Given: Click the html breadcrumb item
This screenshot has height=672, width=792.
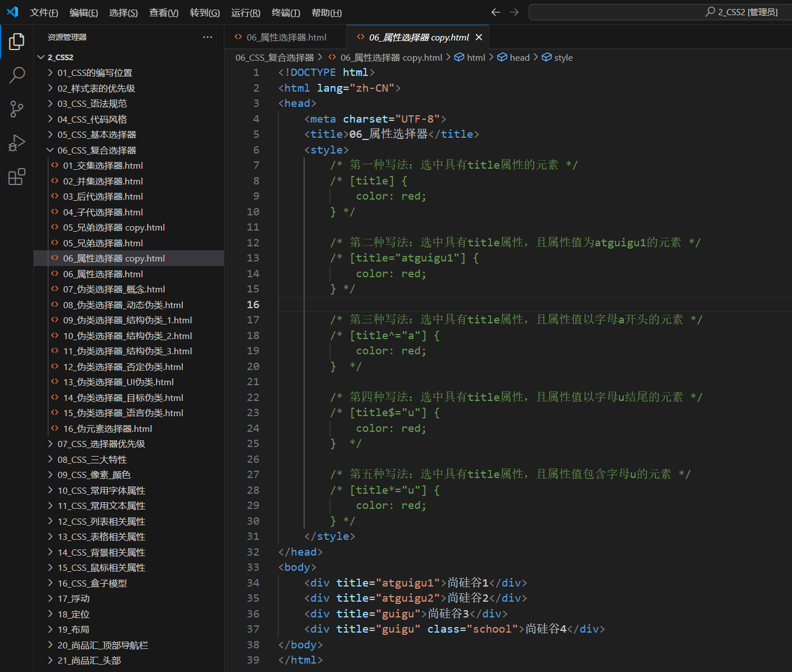Looking at the screenshot, I should pyautogui.click(x=476, y=57).
